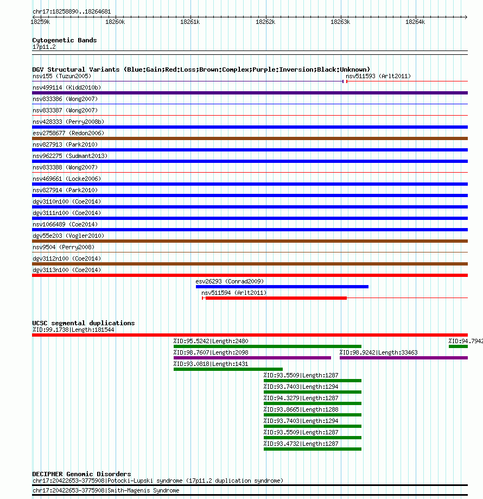Open %ID:98.9242|Length:33463 duplication

tap(404, 358)
